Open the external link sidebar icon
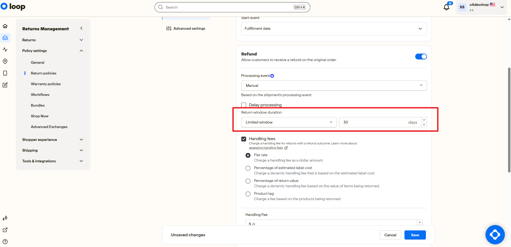Screen dimensions: 511x247 pos(5,230)
